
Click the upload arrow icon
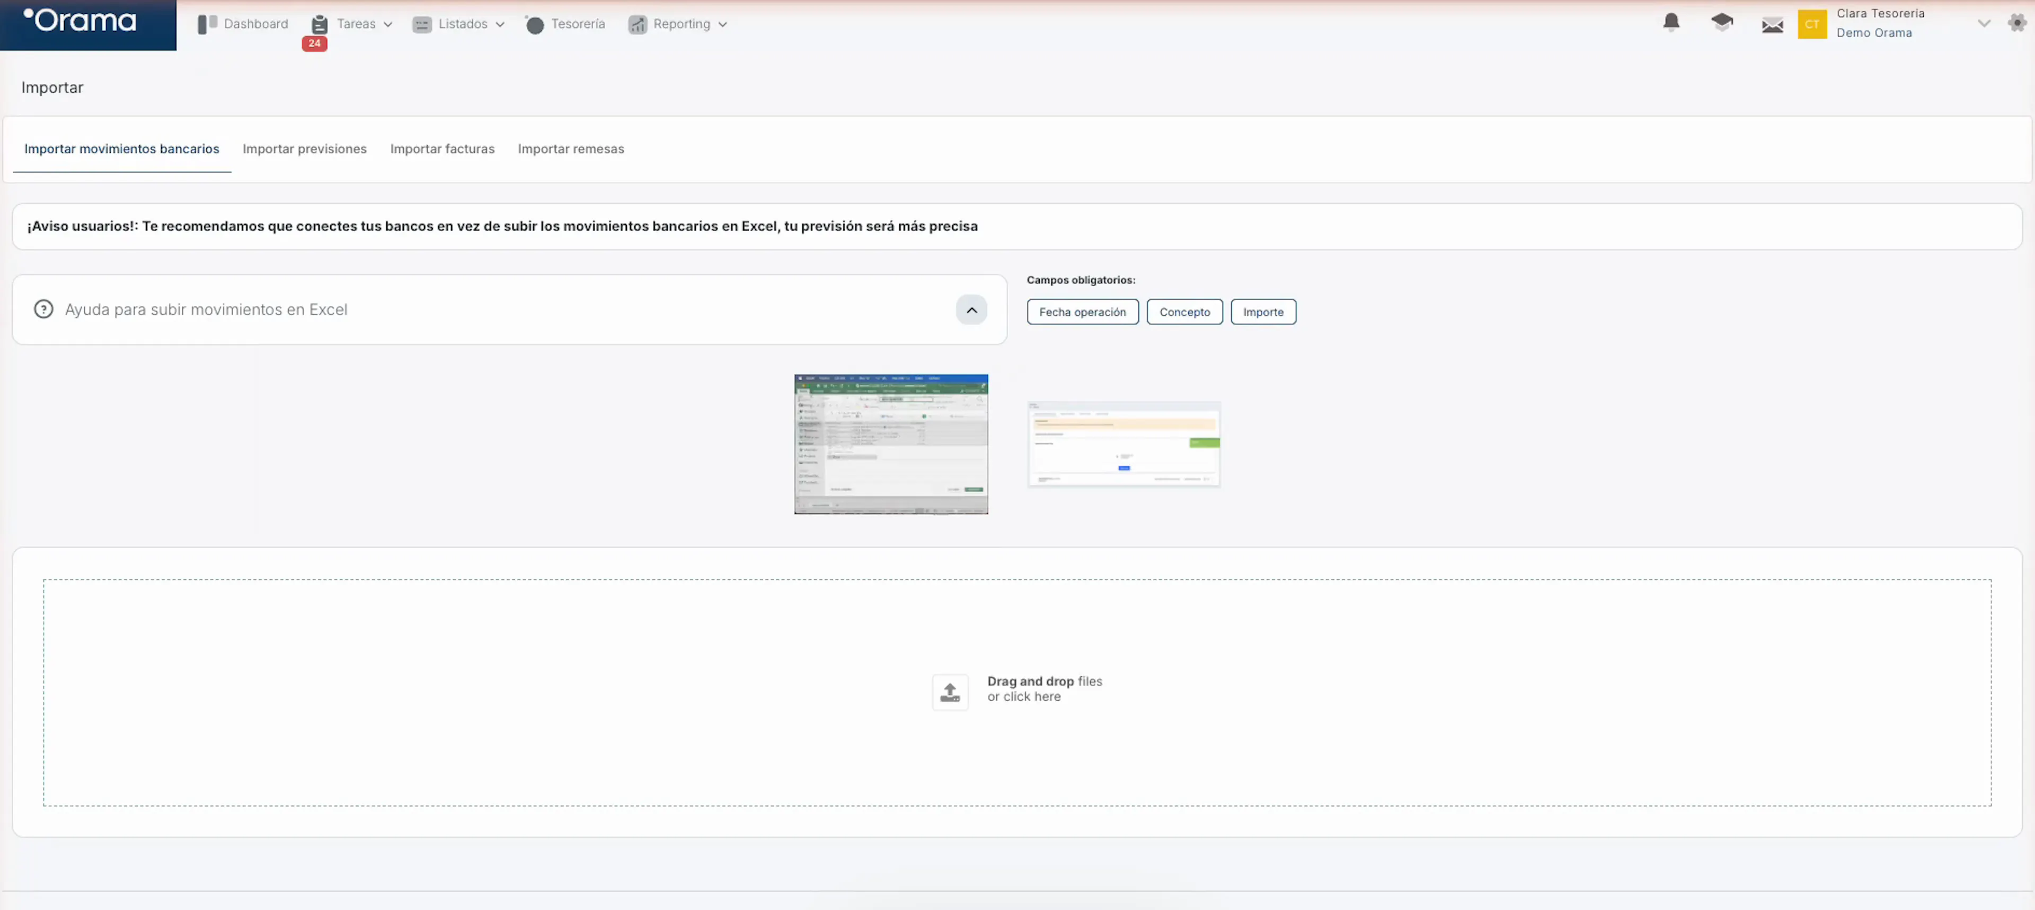click(x=950, y=692)
